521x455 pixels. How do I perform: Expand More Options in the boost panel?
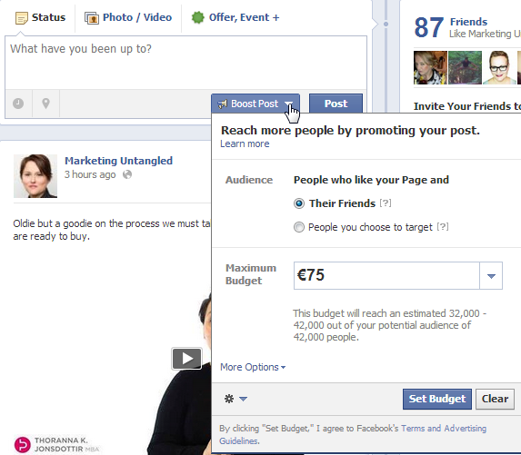(x=253, y=367)
